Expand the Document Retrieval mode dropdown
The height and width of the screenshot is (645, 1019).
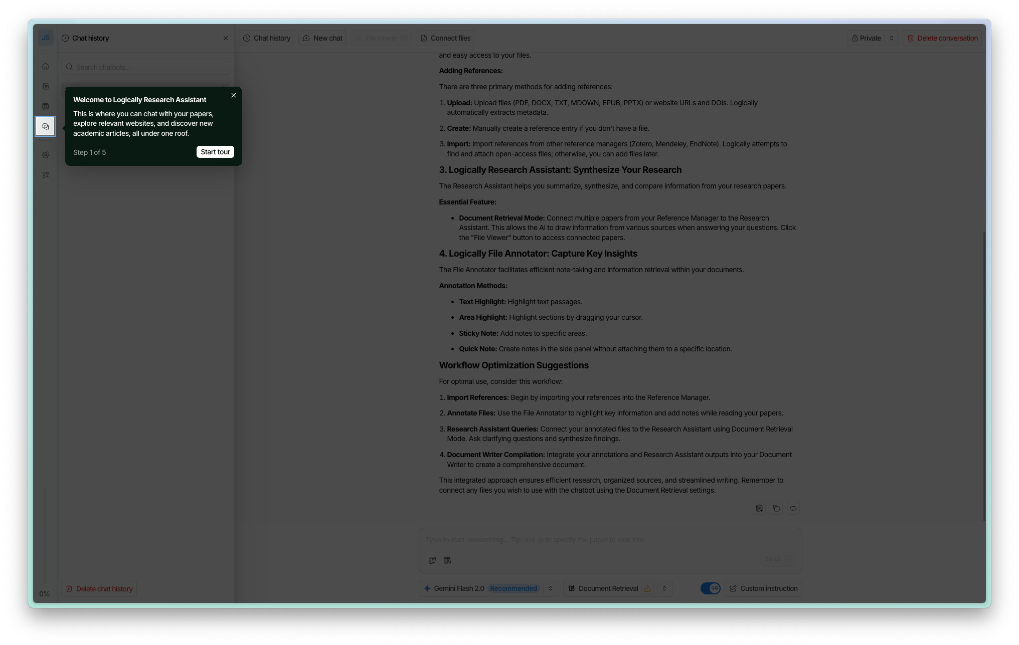[664, 588]
